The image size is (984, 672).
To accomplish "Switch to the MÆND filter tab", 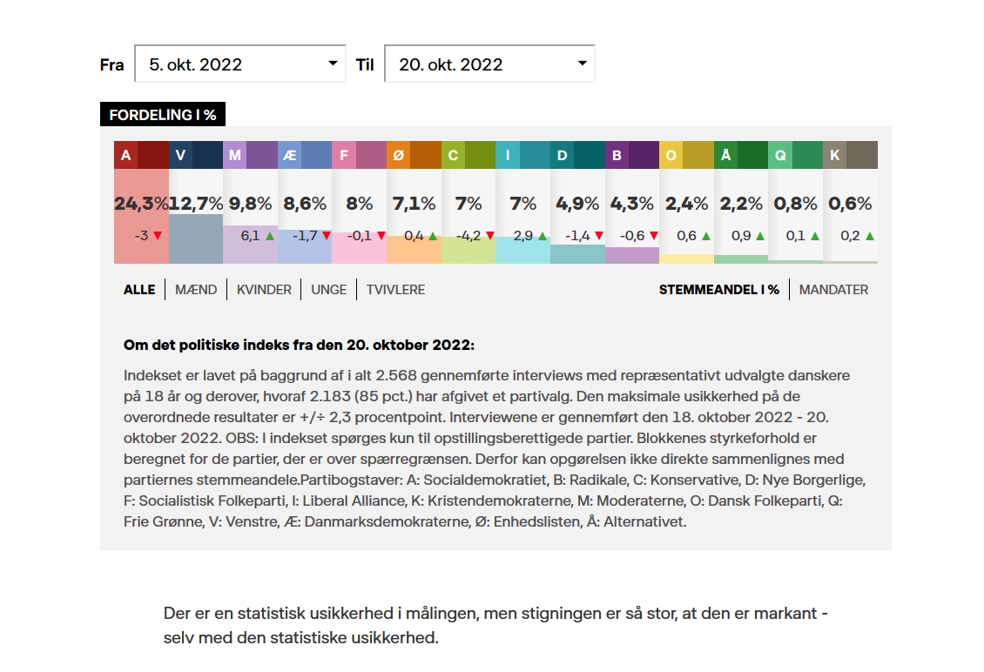I will click(x=196, y=290).
